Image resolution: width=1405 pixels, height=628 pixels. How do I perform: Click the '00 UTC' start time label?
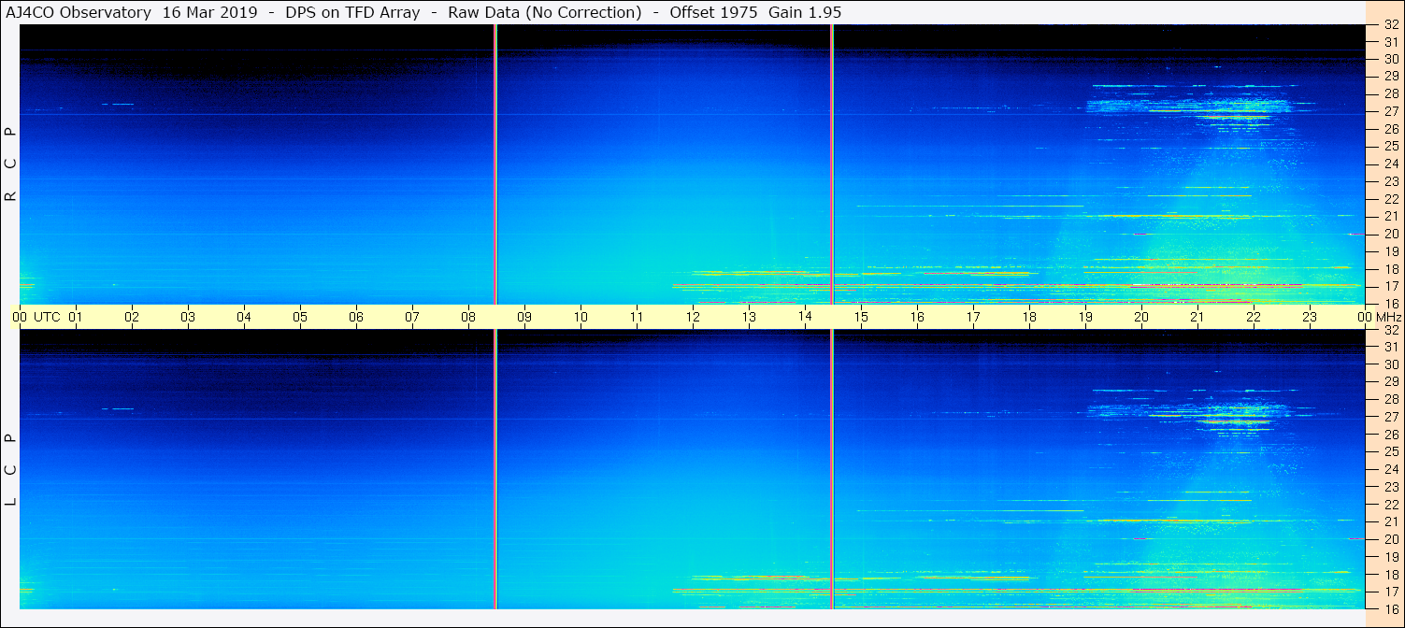[x=36, y=317]
